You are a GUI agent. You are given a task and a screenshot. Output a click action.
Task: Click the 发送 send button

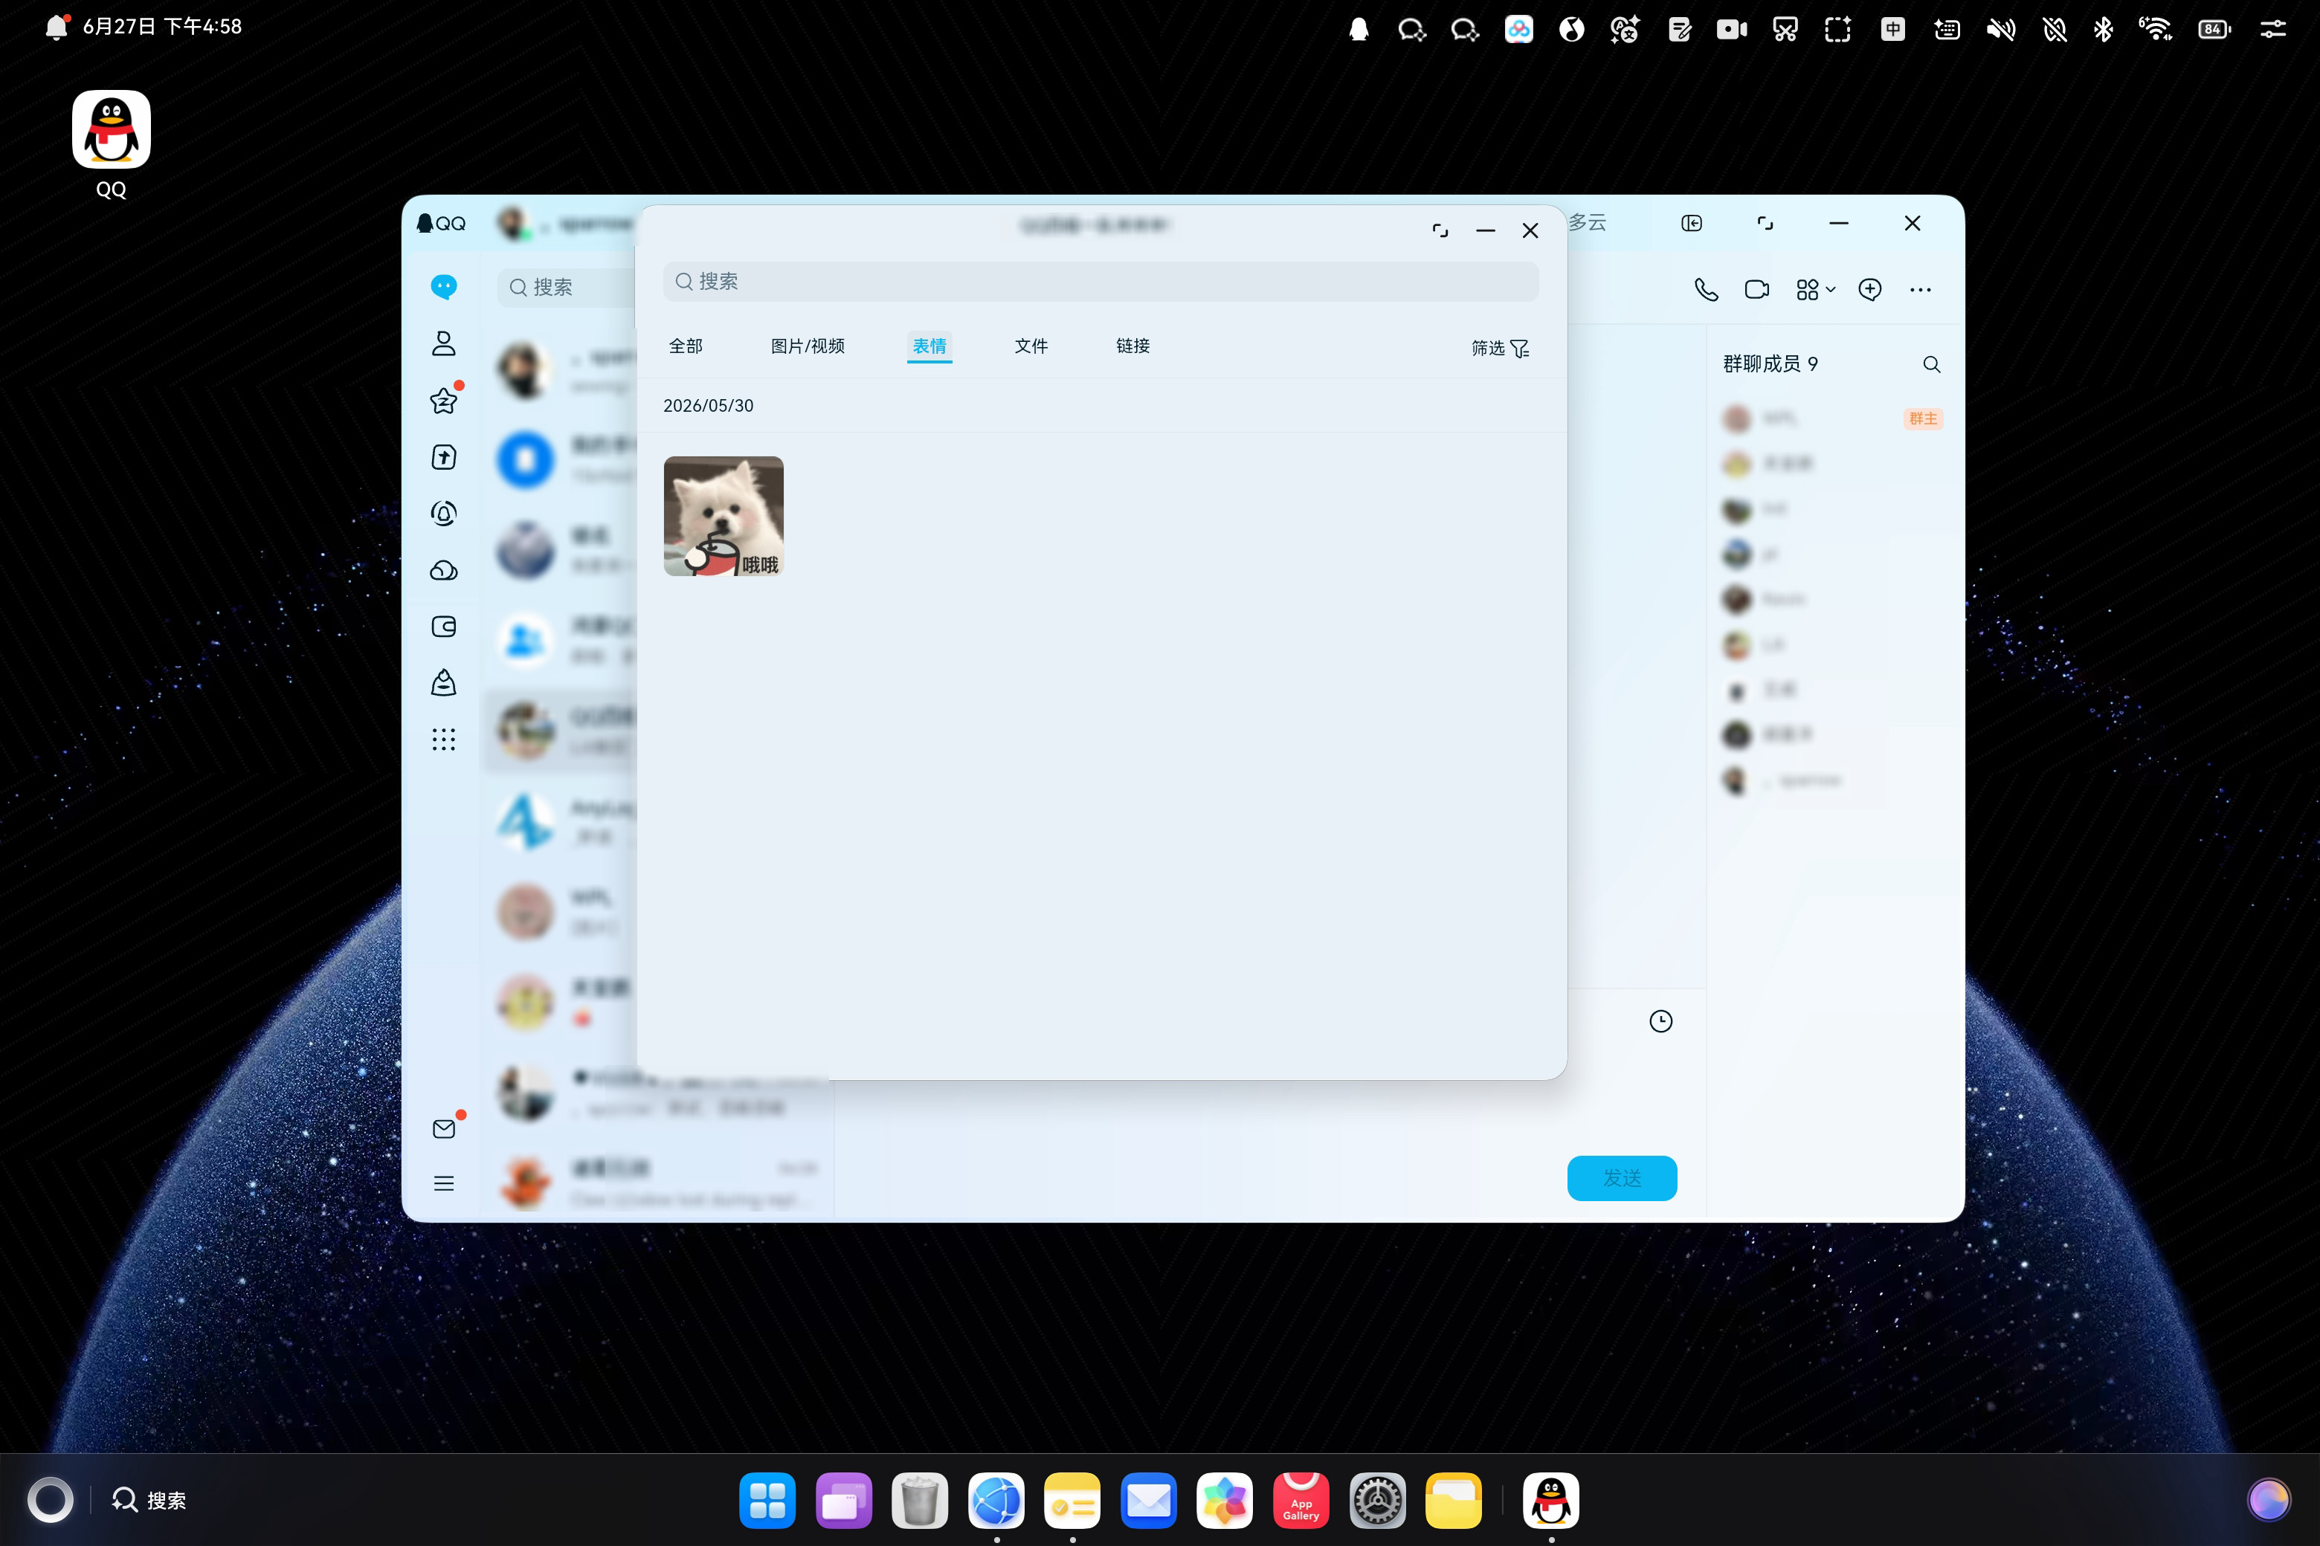click(x=1622, y=1178)
